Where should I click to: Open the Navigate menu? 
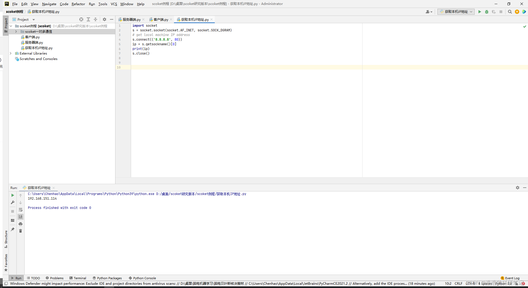49,4
